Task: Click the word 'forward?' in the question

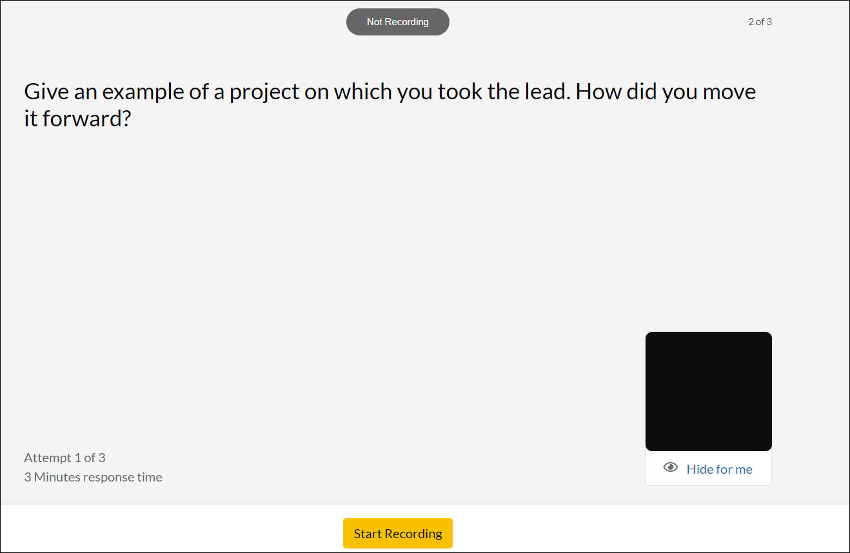Action: click(86, 119)
